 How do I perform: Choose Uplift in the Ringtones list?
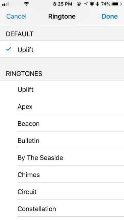(62, 89)
